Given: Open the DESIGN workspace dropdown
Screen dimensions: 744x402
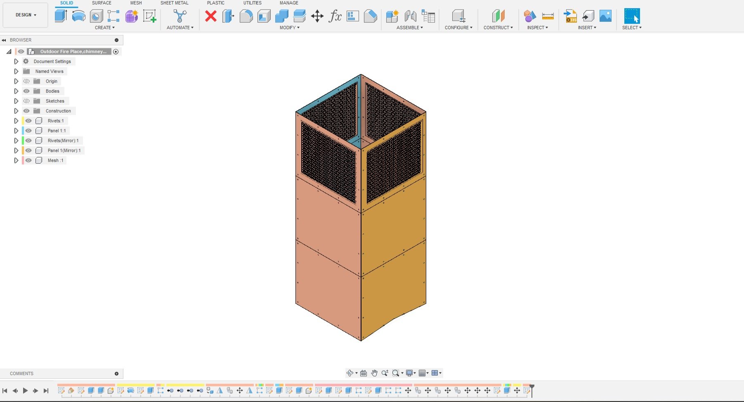Looking at the screenshot, I should click(x=26, y=15).
